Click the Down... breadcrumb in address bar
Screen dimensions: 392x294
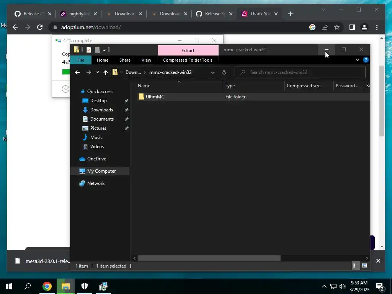133,72
